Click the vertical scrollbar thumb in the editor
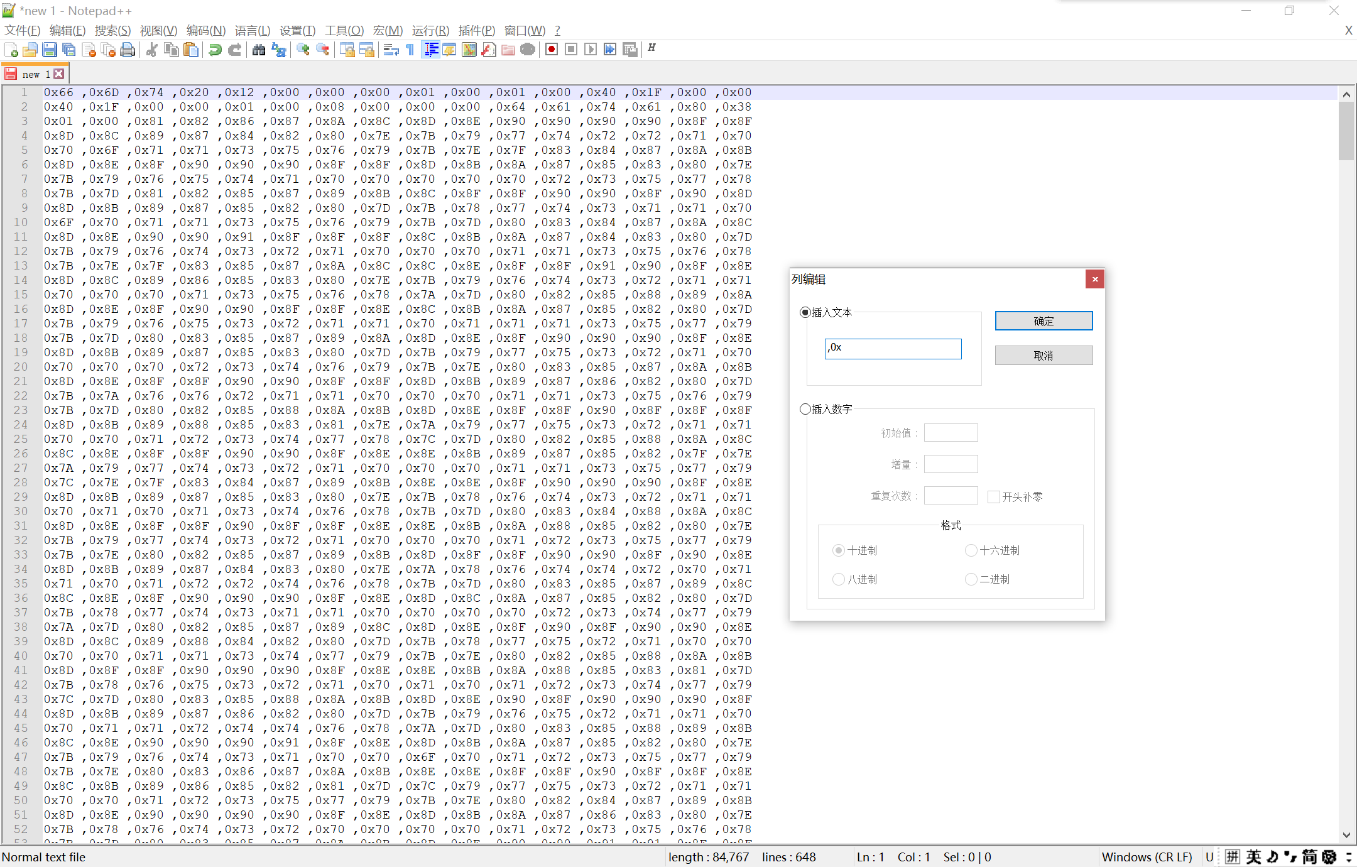 (1346, 131)
